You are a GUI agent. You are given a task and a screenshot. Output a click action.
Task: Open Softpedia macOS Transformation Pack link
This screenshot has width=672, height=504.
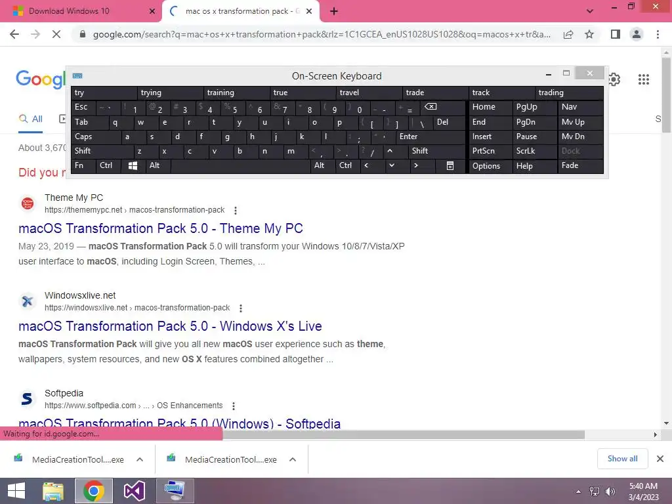(x=180, y=423)
